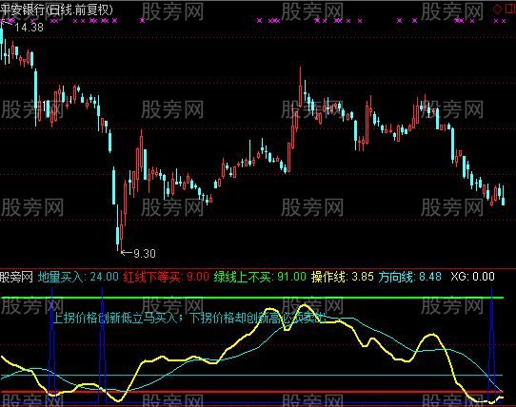Screen dimensions: 516x407
Task: Select the 红线下等买: 9.00 indicator label
Action: pos(167,277)
